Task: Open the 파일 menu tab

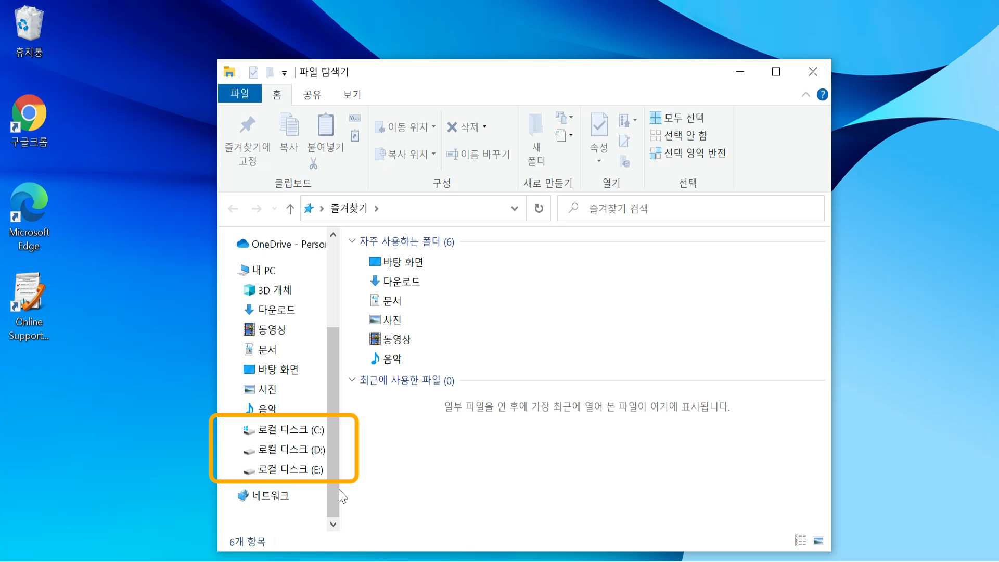Action: pos(240,94)
